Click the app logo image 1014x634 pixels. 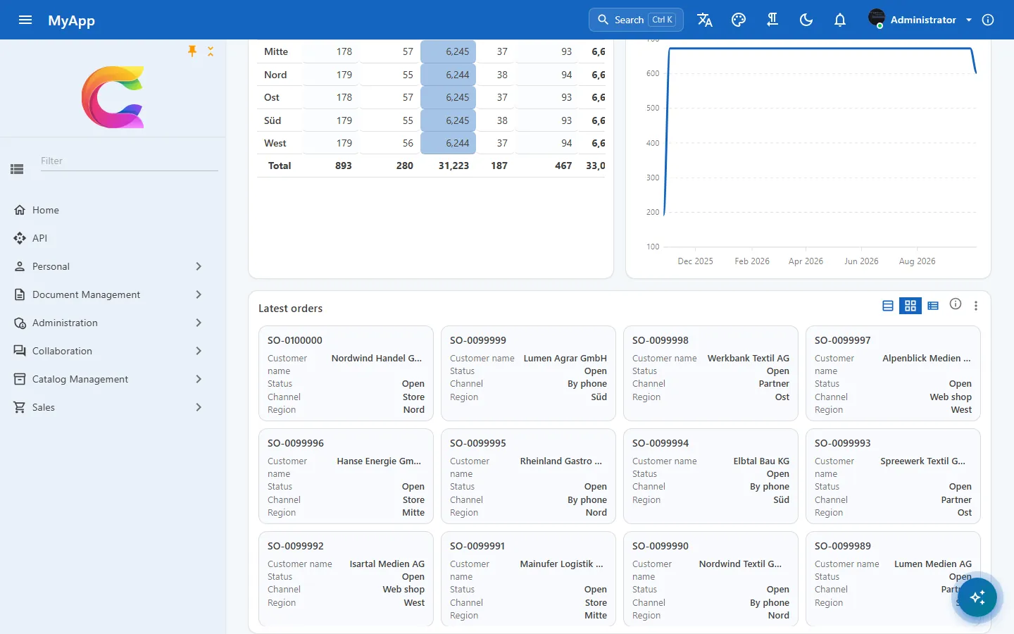click(x=113, y=97)
